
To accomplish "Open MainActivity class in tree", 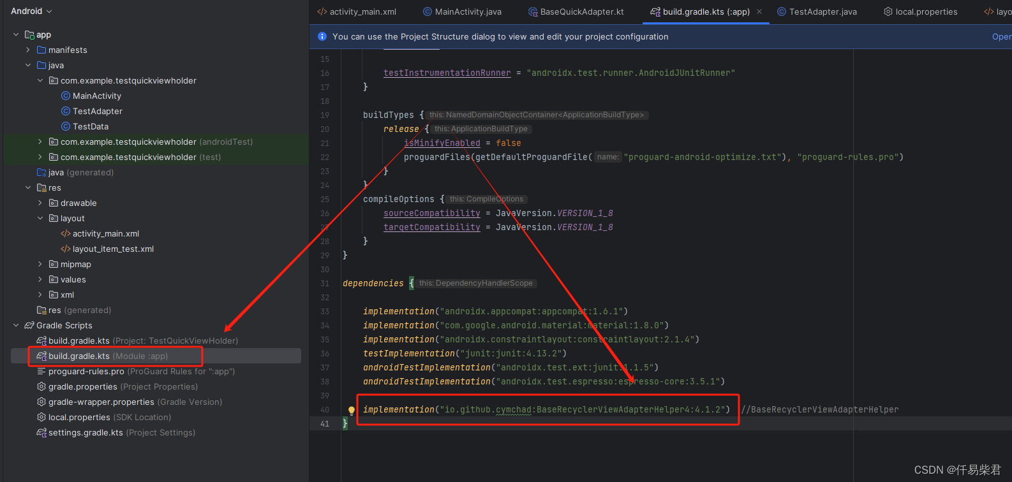I will [97, 96].
